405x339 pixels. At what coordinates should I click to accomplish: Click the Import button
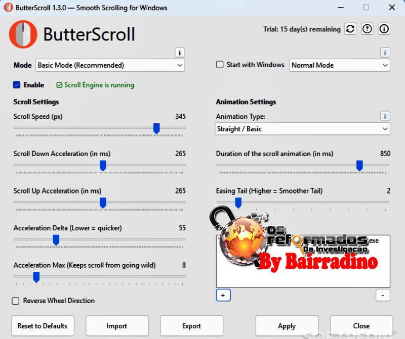pos(117,326)
